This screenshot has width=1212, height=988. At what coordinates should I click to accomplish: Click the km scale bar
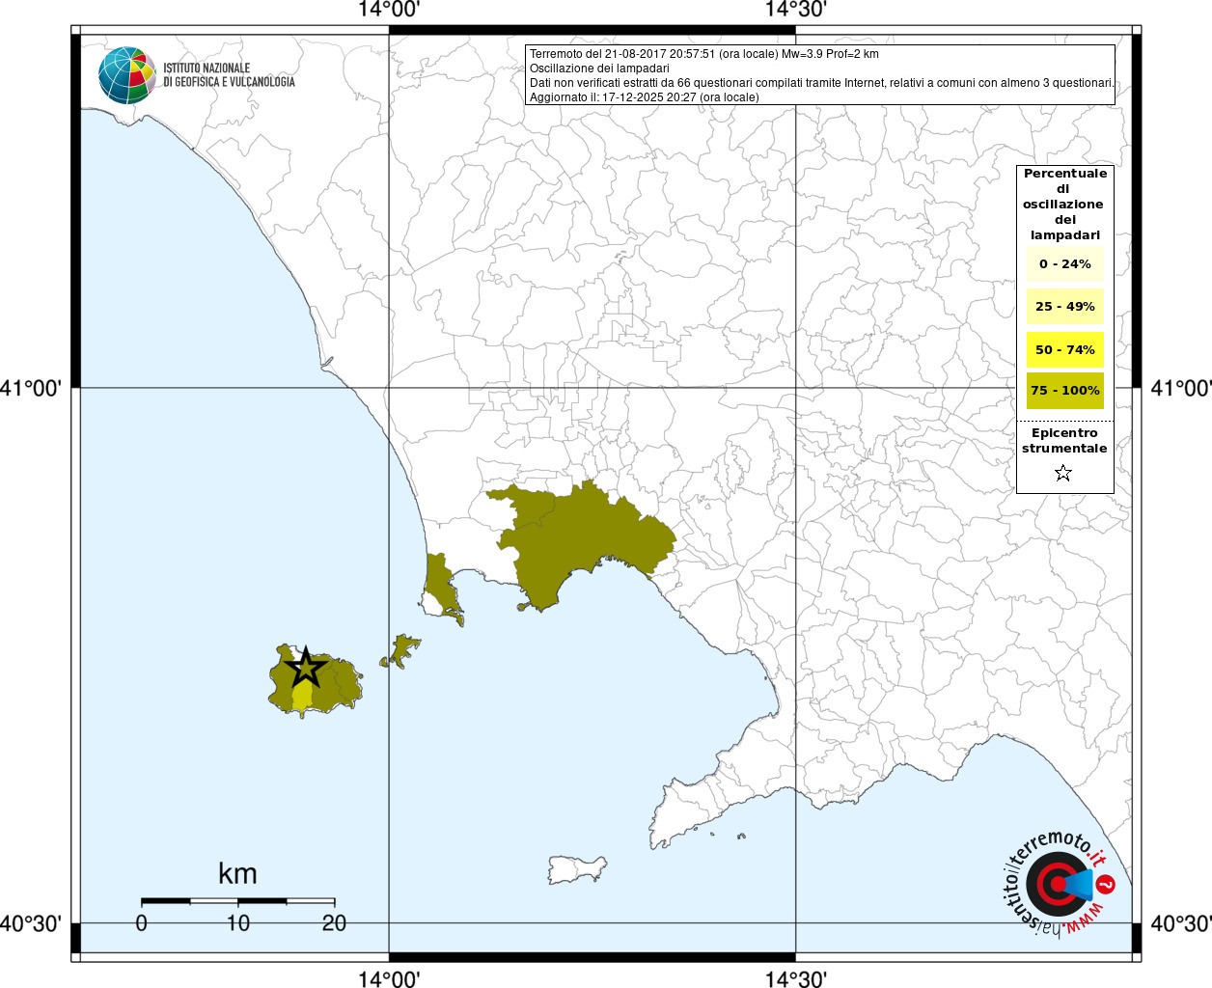[238, 901]
